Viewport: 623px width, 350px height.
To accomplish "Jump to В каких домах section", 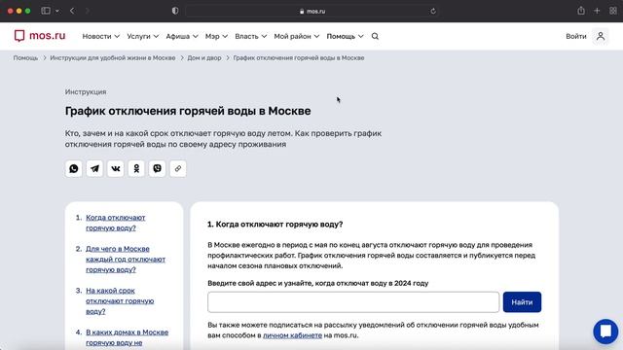I will (127, 337).
